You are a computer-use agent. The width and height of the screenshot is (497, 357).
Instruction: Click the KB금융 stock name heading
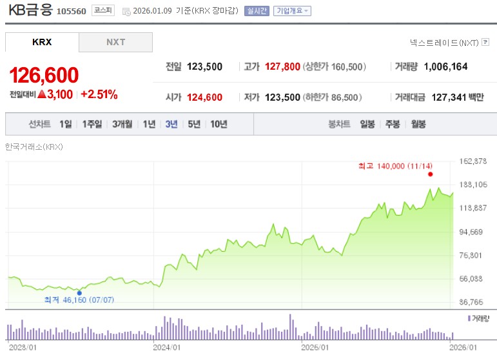pyautogui.click(x=30, y=10)
